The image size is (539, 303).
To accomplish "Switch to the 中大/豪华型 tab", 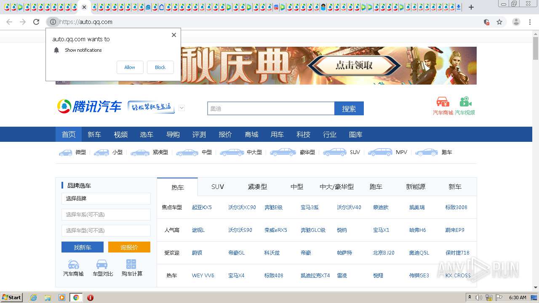I will tap(336, 187).
